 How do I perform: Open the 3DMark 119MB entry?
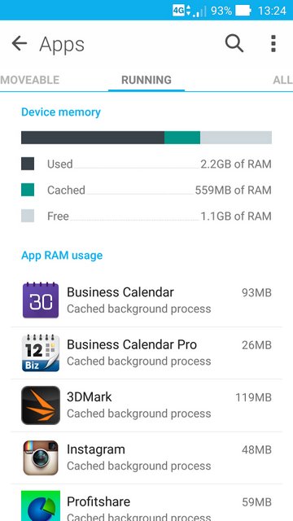coord(146,405)
